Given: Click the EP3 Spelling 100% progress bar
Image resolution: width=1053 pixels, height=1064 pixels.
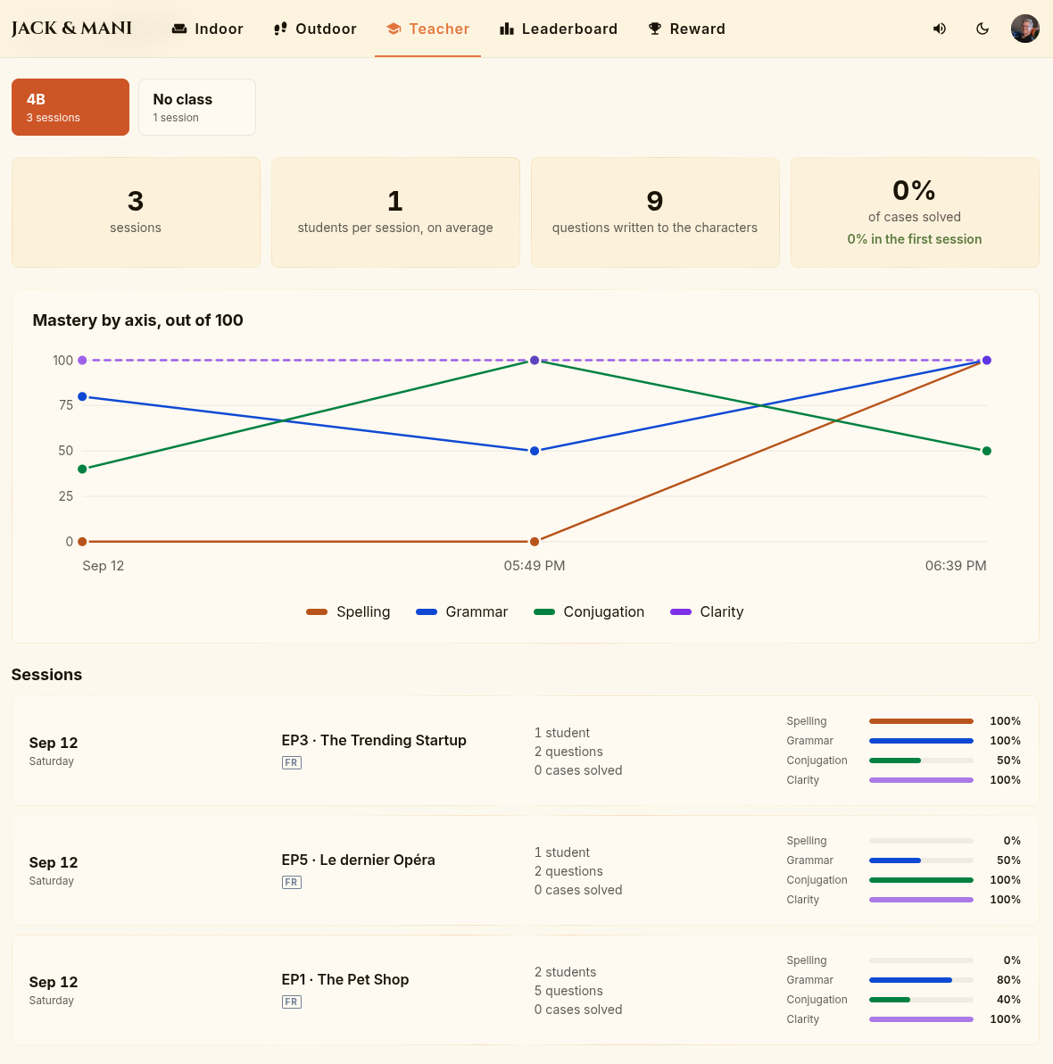Looking at the screenshot, I should point(921,721).
